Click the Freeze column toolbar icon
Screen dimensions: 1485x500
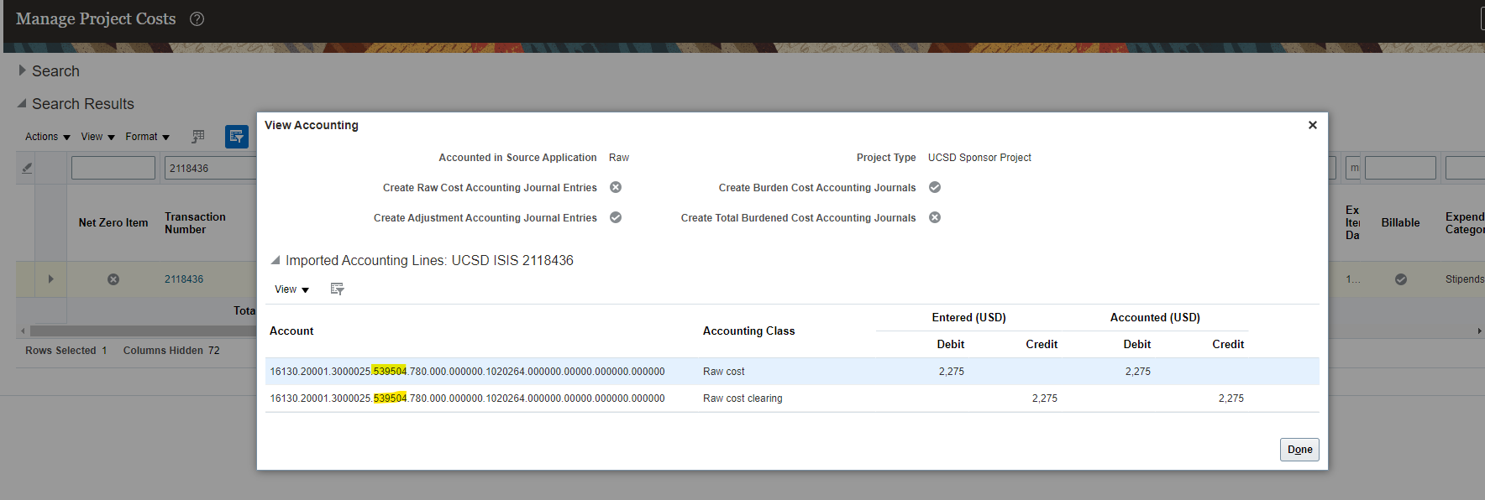coord(198,137)
